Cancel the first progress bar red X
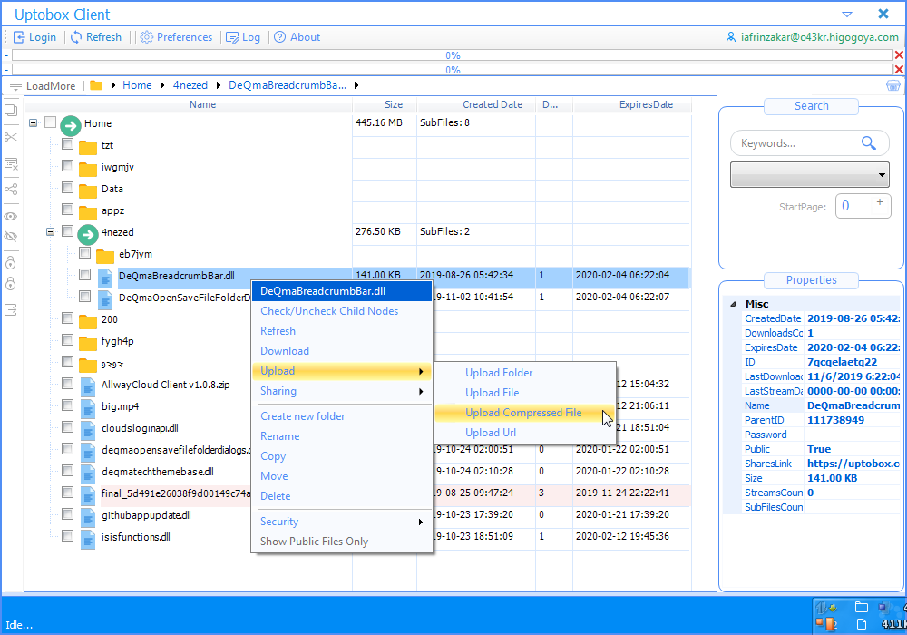The image size is (907, 635). (899, 55)
